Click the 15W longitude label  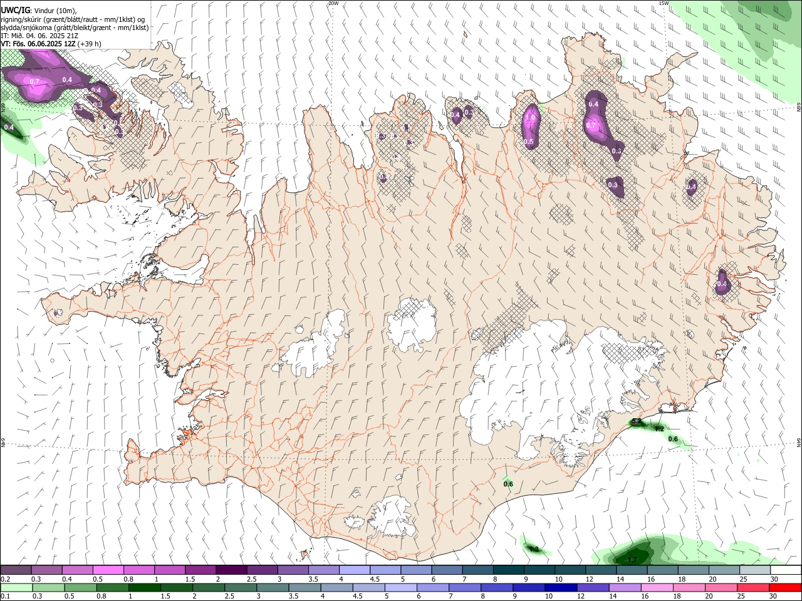pyautogui.click(x=664, y=3)
